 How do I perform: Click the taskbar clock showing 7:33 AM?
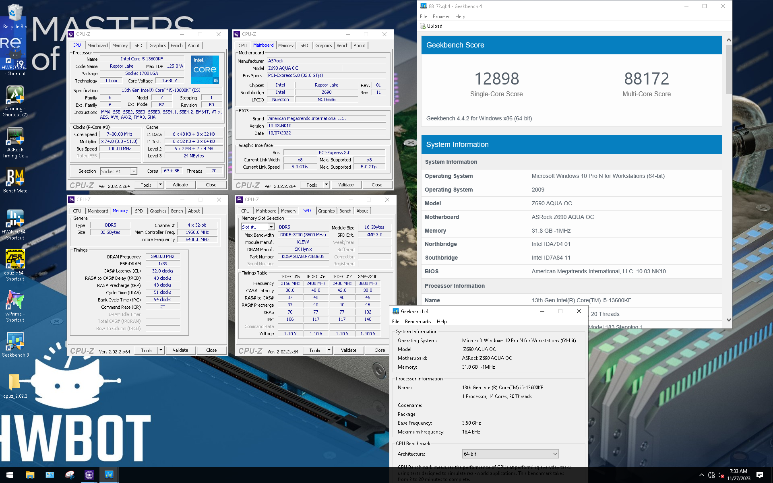[x=738, y=475]
